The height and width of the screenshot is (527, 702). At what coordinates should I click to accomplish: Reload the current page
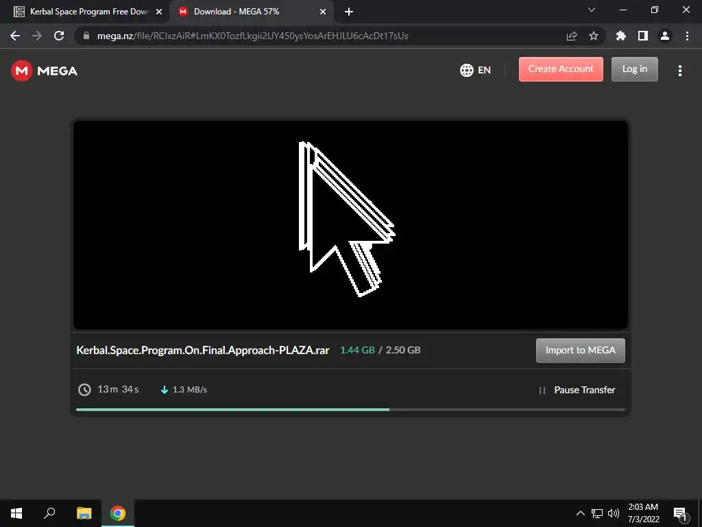(59, 36)
